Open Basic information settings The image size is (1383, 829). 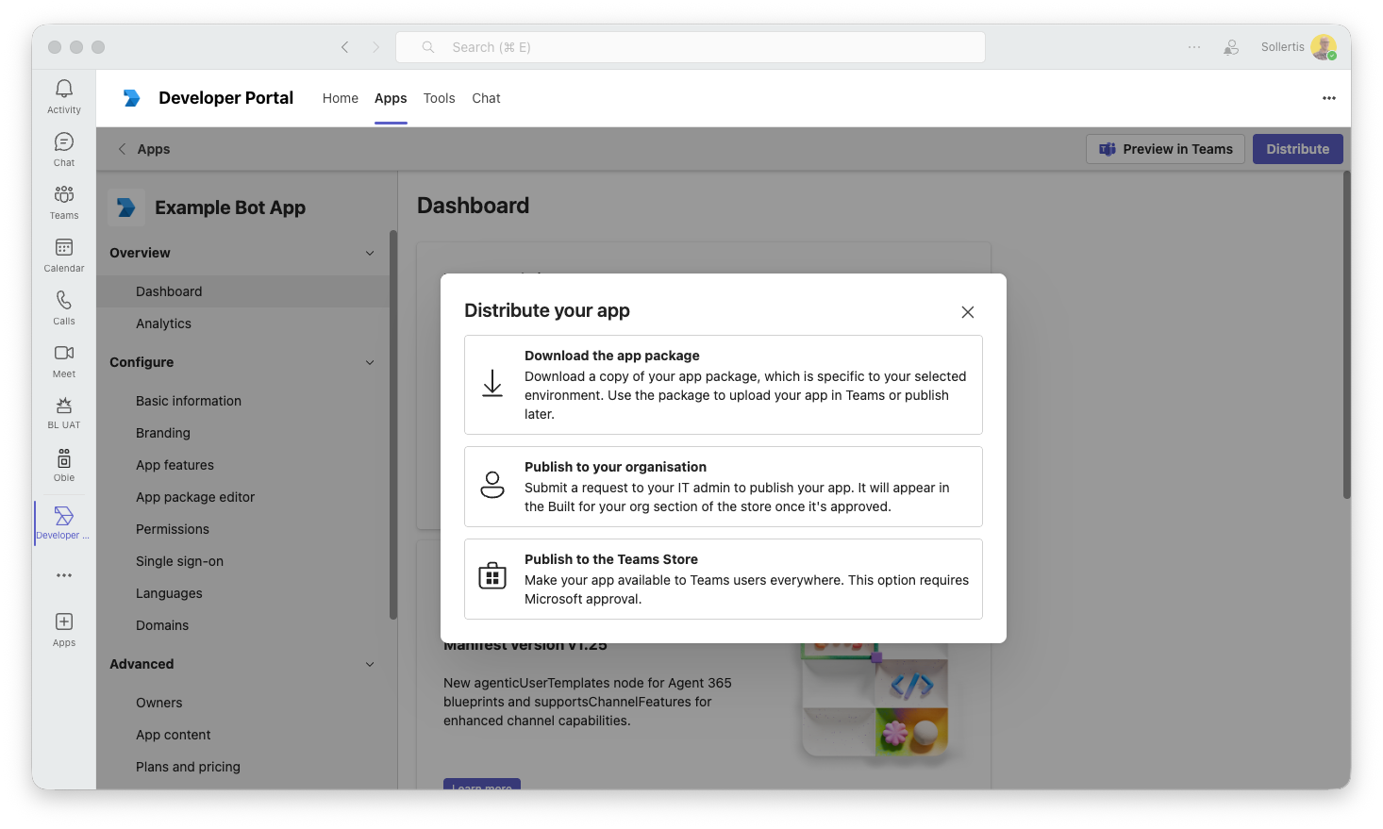coord(243,401)
